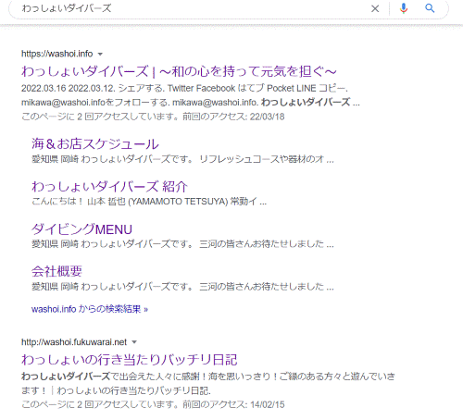Click snippet mentioning YAMAMOTO TETSUYA

[149, 202]
